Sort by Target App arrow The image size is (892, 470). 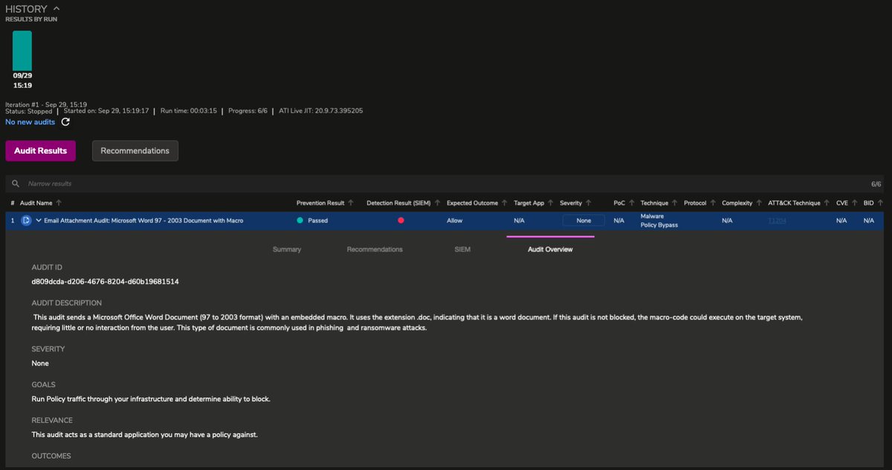pos(552,203)
